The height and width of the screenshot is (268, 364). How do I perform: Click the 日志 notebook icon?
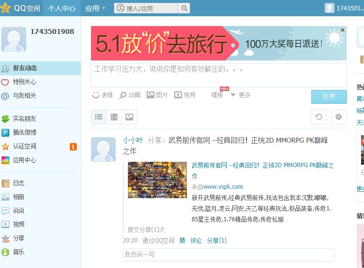click(5, 183)
